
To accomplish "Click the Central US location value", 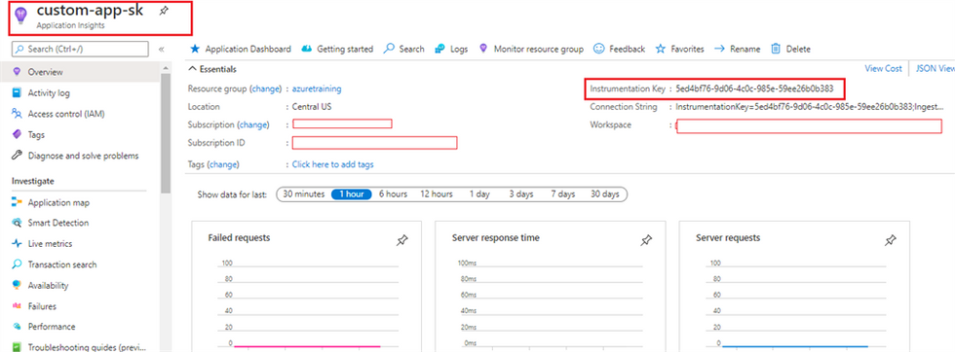I will (312, 107).
